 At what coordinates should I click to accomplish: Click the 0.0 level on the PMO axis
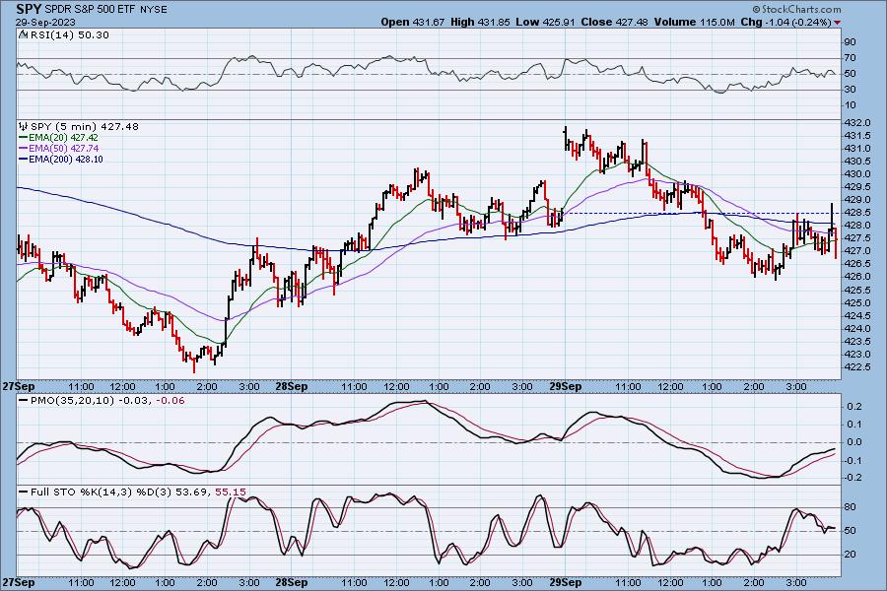coord(854,442)
